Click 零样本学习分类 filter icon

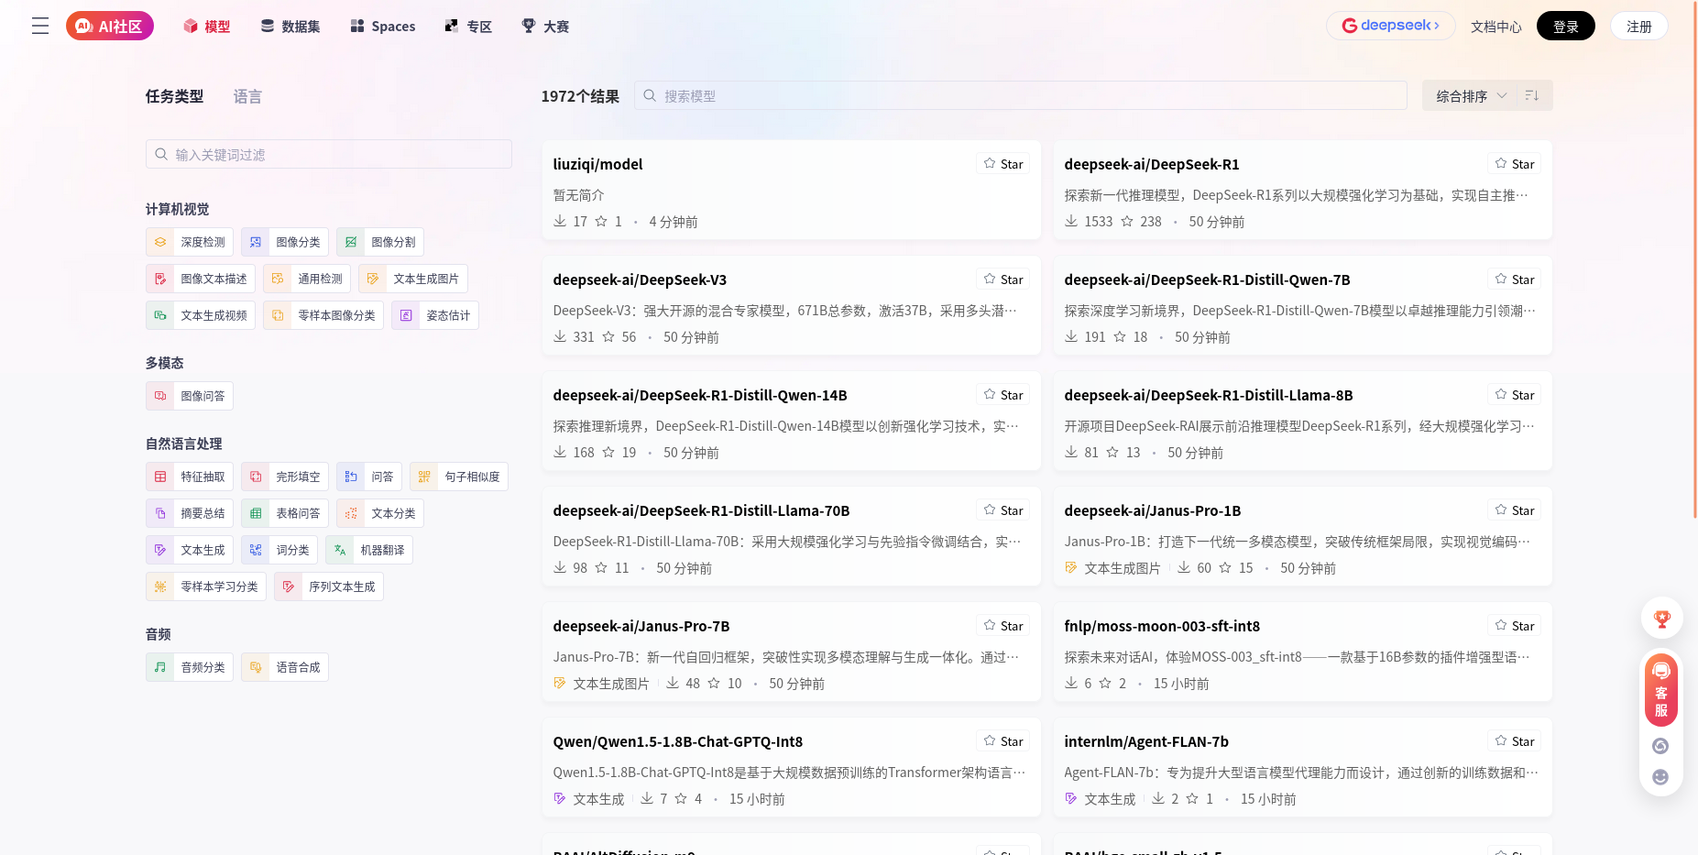click(160, 586)
